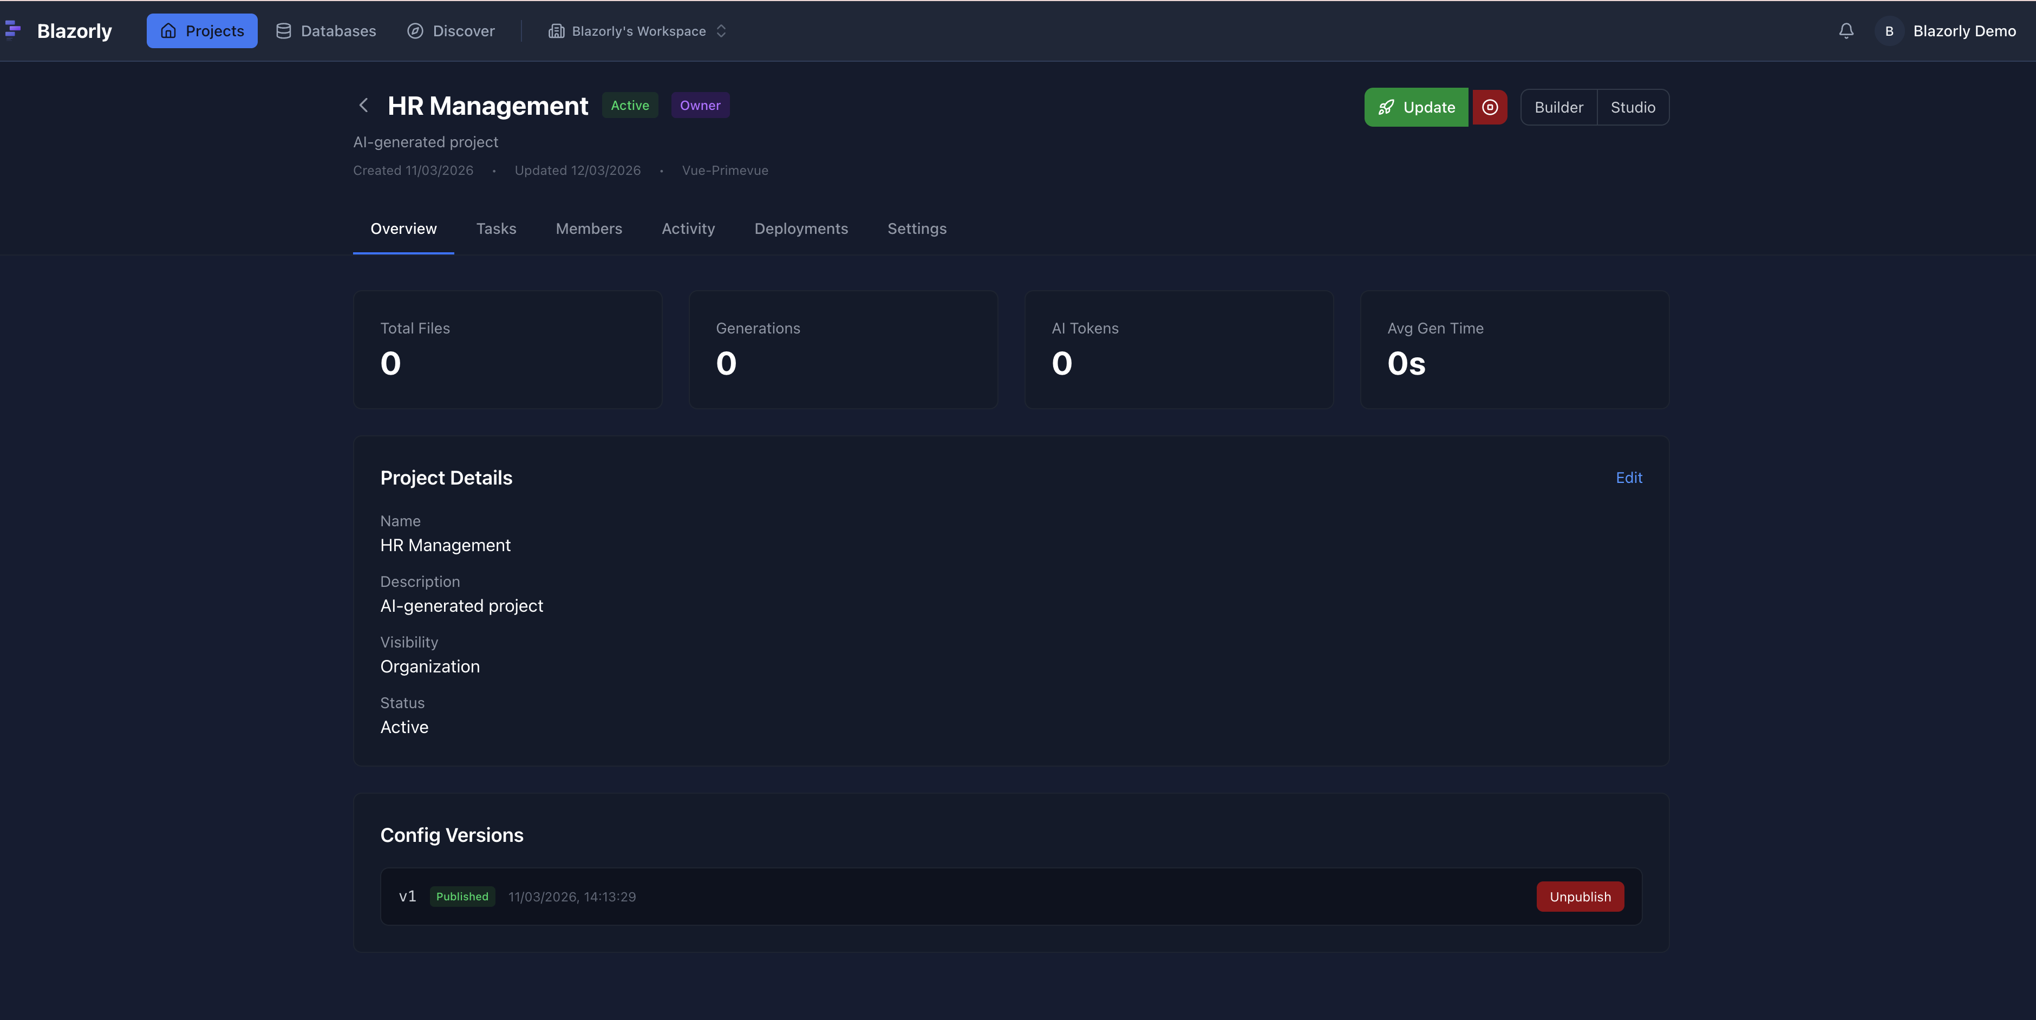Open the notifications bell

click(1845, 31)
